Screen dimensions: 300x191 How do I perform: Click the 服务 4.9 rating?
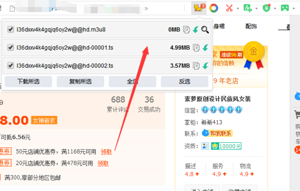pos(220,170)
